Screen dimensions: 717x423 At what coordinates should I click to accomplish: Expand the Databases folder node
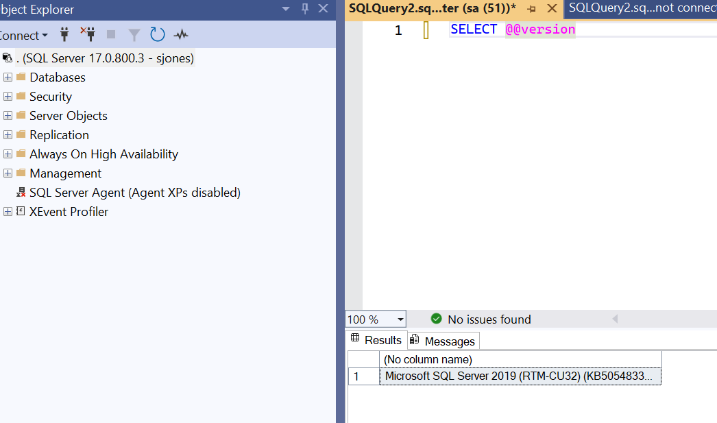8,77
